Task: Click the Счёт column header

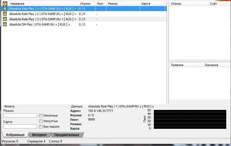Action: (217, 4)
